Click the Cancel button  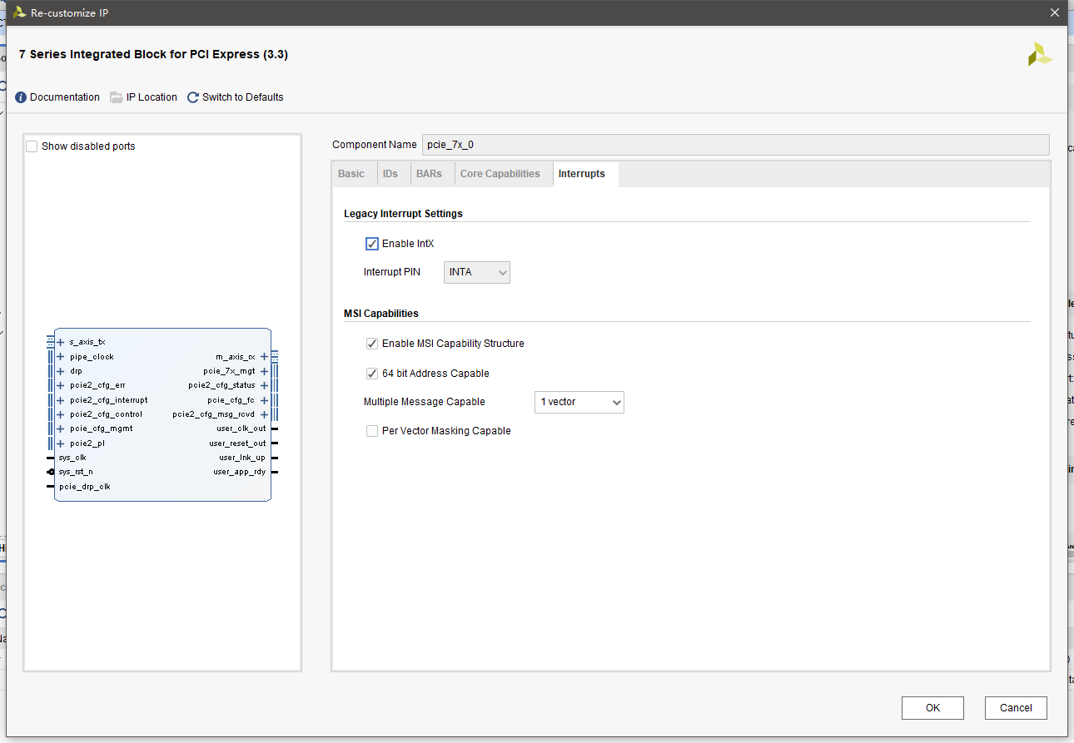click(1016, 708)
